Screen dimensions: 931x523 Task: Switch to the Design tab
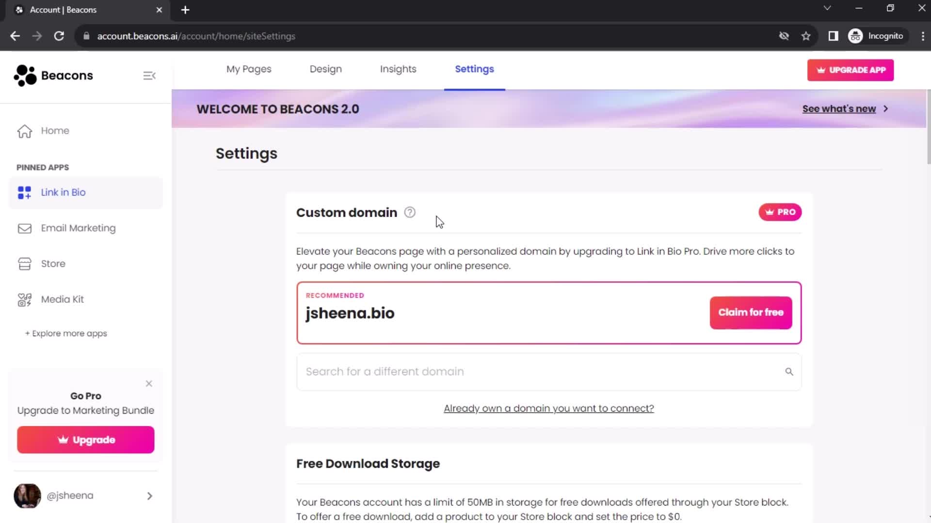pyautogui.click(x=326, y=69)
